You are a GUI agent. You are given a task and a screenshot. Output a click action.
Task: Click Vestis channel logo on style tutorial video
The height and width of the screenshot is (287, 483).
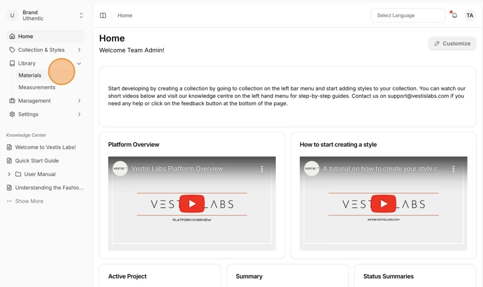click(312, 169)
